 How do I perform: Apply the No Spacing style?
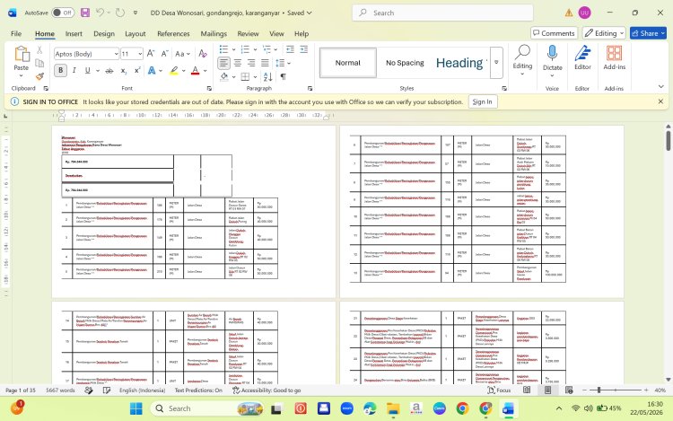click(x=405, y=63)
